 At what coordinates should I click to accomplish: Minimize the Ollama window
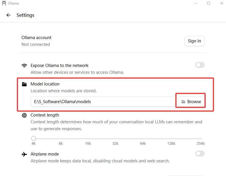coord(196,3)
